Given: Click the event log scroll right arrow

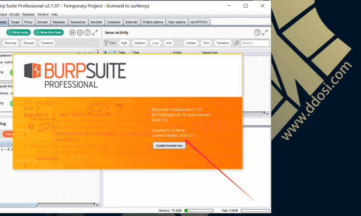Looking at the screenshot, I should [98, 205].
